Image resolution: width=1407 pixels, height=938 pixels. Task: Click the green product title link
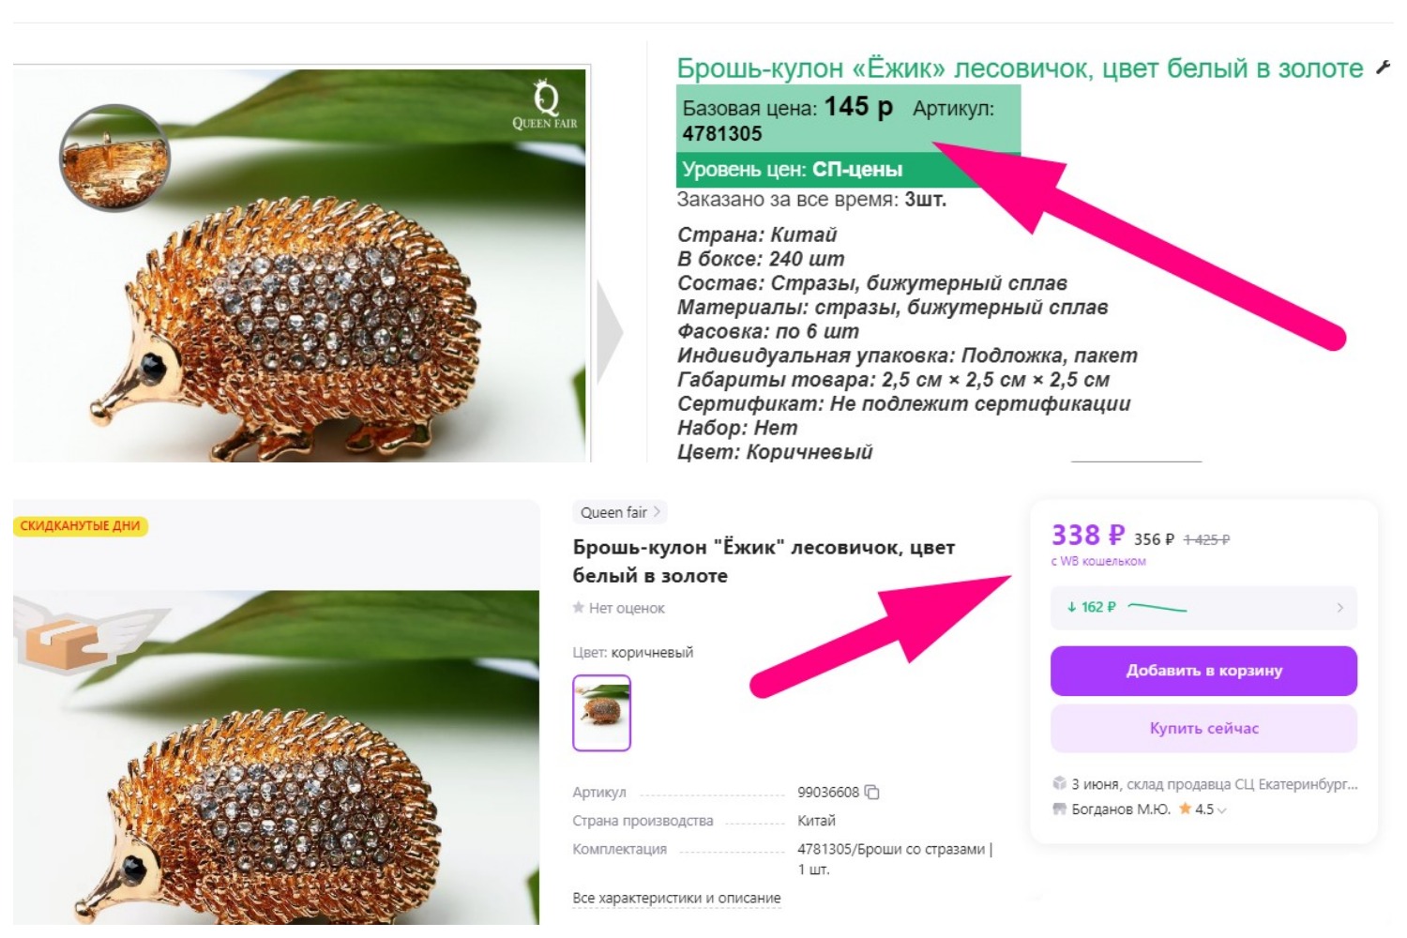tap(1020, 68)
